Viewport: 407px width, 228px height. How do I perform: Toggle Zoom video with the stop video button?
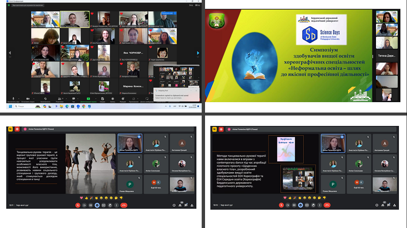28,99
